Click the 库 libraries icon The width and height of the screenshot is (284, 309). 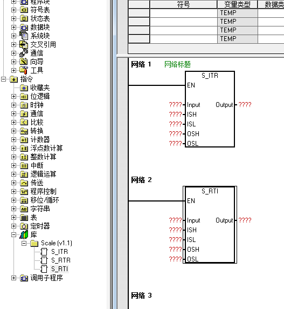coord(24,234)
